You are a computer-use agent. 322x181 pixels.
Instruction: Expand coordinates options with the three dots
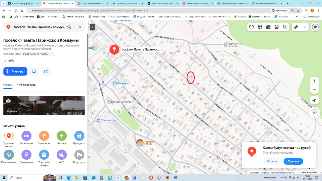pyautogui.click(x=52, y=54)
